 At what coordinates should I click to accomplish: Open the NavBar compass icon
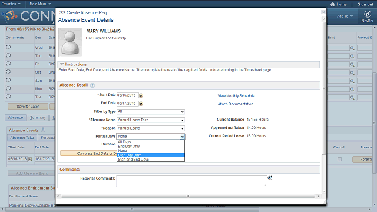[367, 14]
